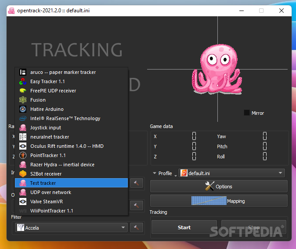Viewport: 296px width, 249px height.
Task: Select Joystick input entry
Action: 71,128
